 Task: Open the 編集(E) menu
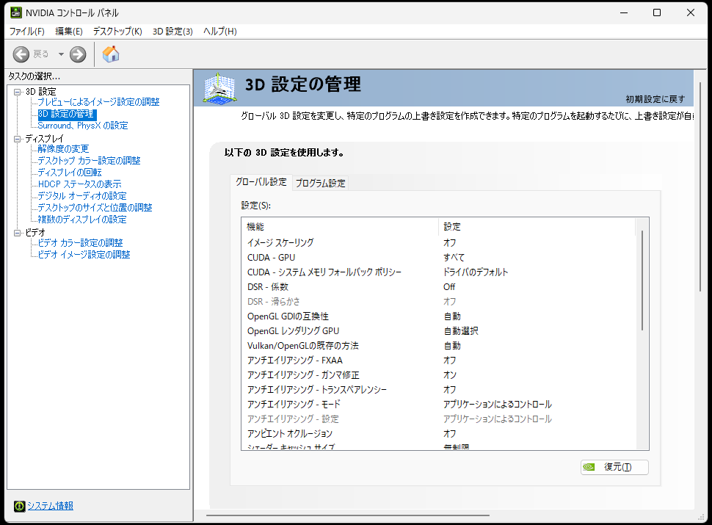[x=68, y=32]
